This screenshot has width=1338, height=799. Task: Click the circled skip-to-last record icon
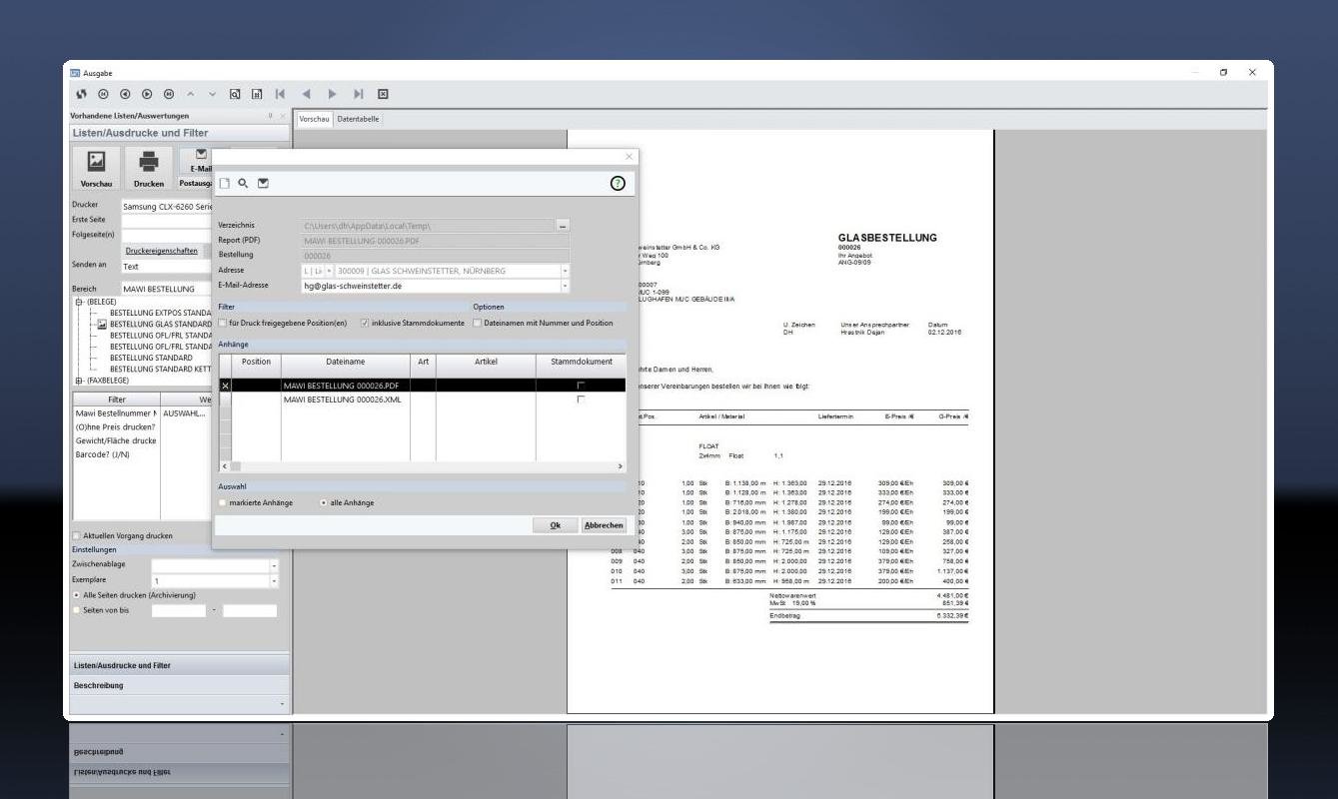[169, 95]
